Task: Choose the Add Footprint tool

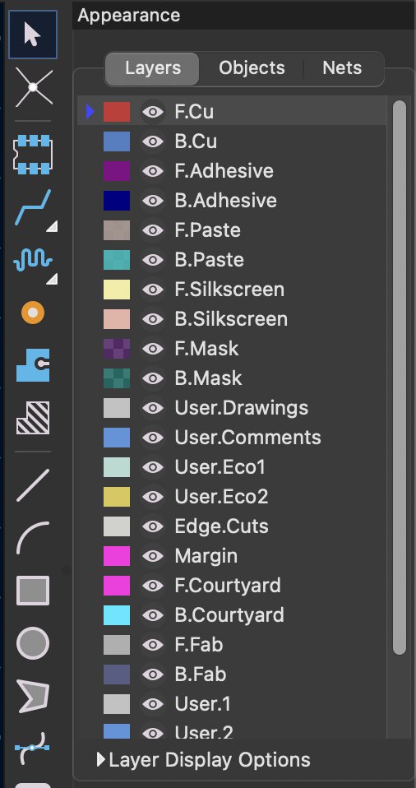Action: click(33, 154)
